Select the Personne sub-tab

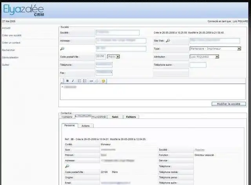(70, 126)
